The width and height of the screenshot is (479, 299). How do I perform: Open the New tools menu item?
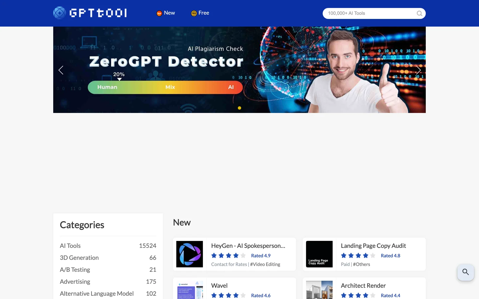pos(166,13)
